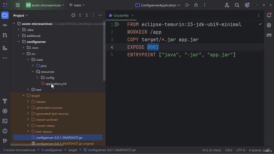The width and height of the screenshot is (274, 154).
Task: Expand the classes folder
Action: [28, 101]
